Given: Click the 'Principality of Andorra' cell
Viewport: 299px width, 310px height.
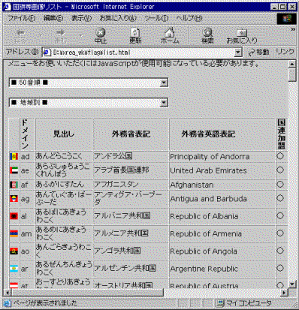Looking at the screenshot, I should point(222,157).
